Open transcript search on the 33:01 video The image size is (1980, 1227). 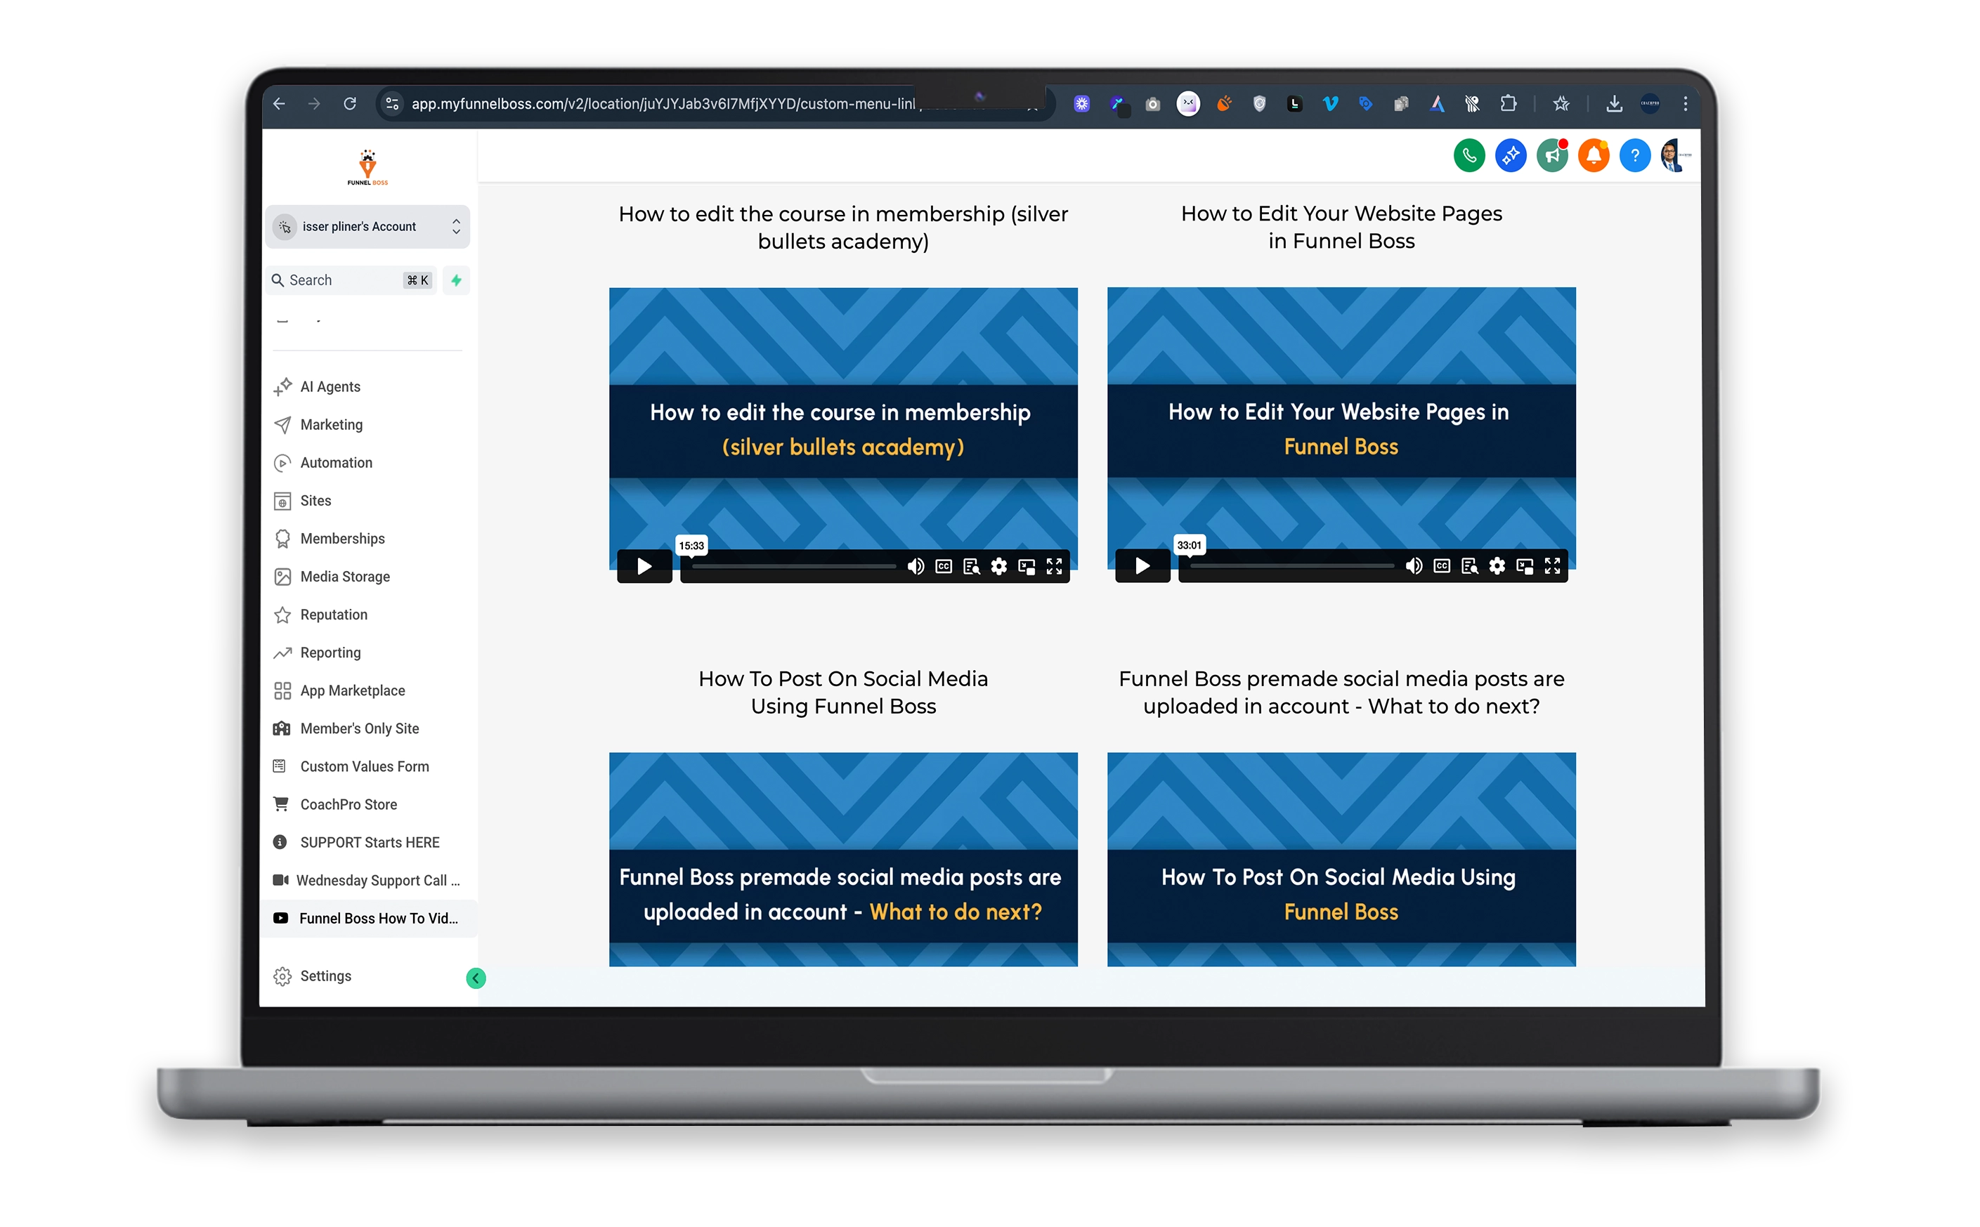coord(1468,565)
